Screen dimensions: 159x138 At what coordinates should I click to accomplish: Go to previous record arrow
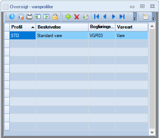[105, 16]
